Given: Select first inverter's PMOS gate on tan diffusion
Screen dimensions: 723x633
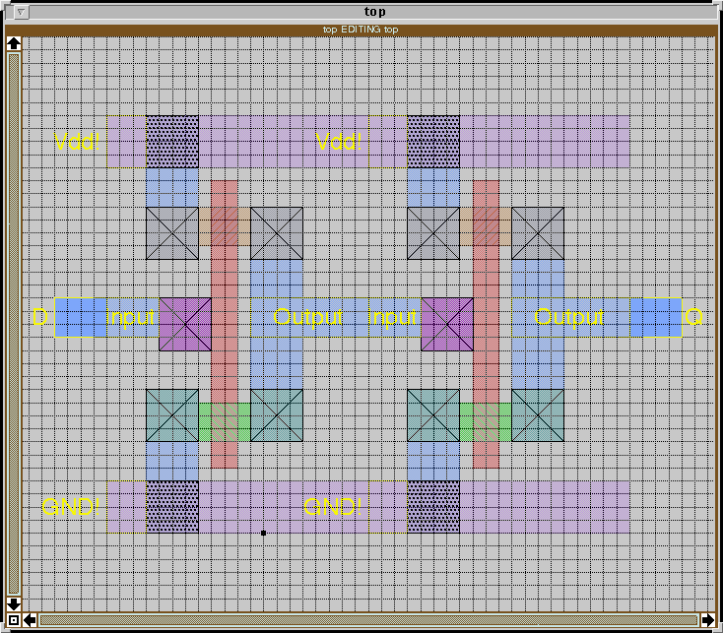Looking at the screenshot, I should pyautogui.click(x=225, y=226).
